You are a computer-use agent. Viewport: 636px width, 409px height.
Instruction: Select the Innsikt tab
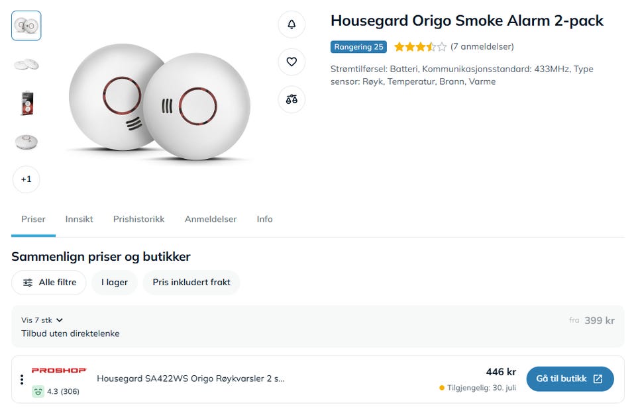tap(79, 219)
